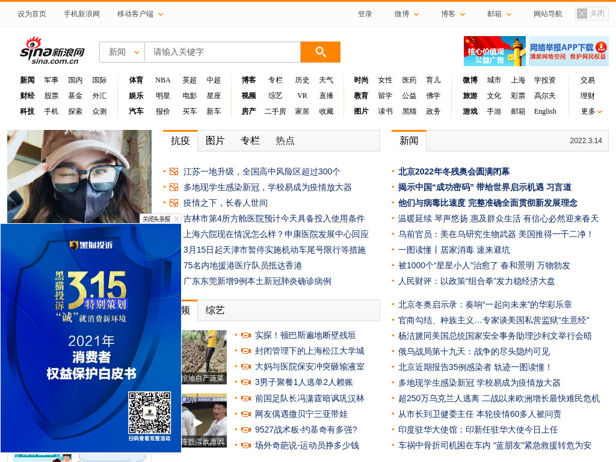Select the 综艺 video tab

pyautogui.click(x=215, y=310)
